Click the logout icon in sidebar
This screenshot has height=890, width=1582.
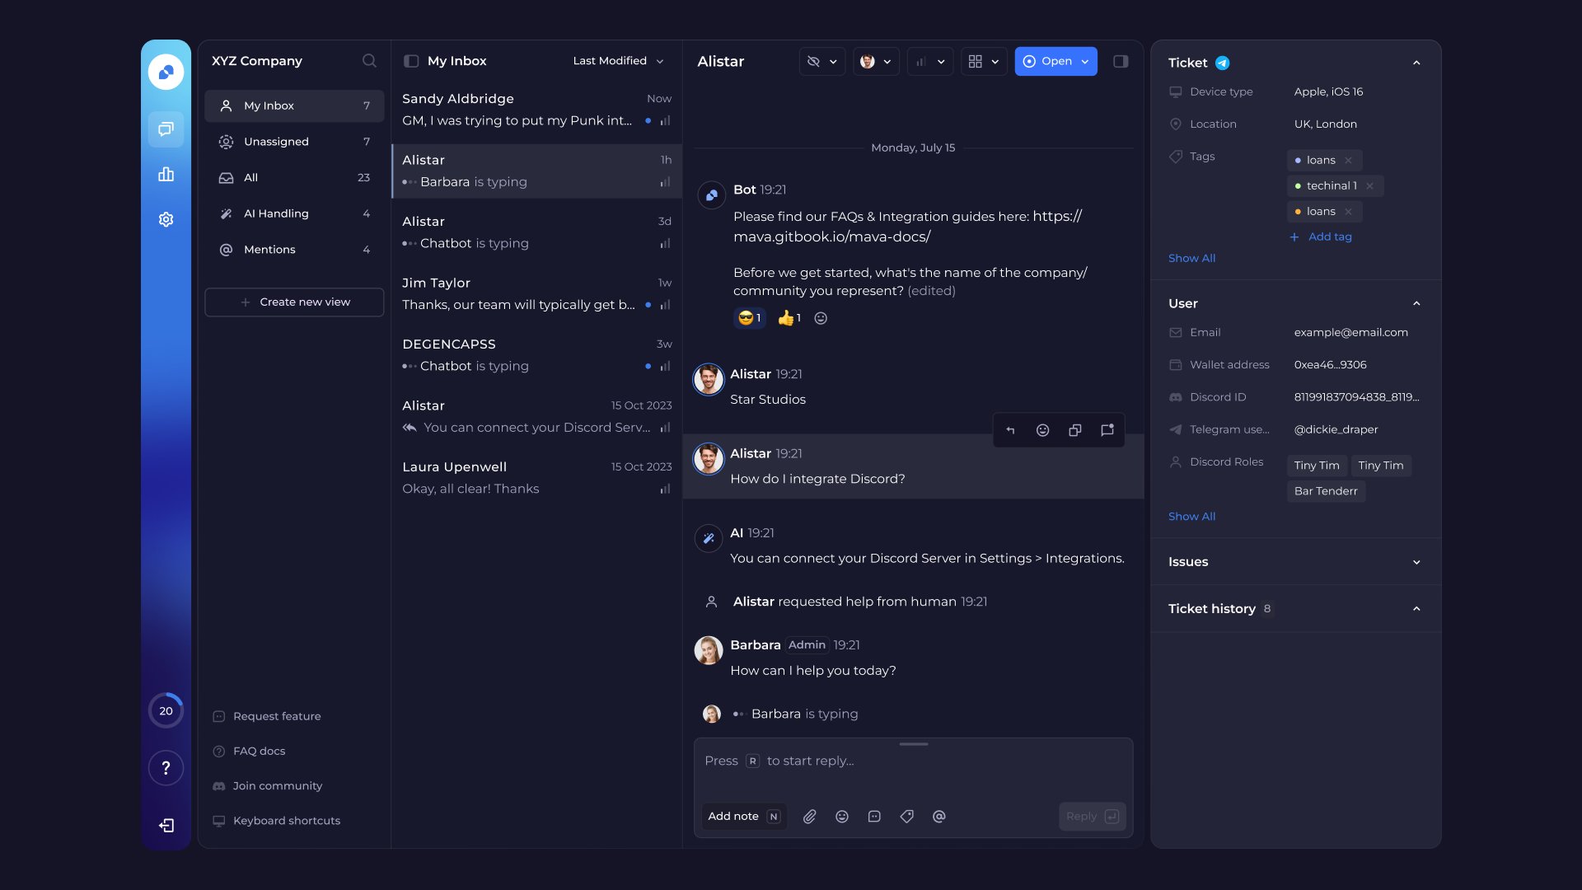(166, 825)
